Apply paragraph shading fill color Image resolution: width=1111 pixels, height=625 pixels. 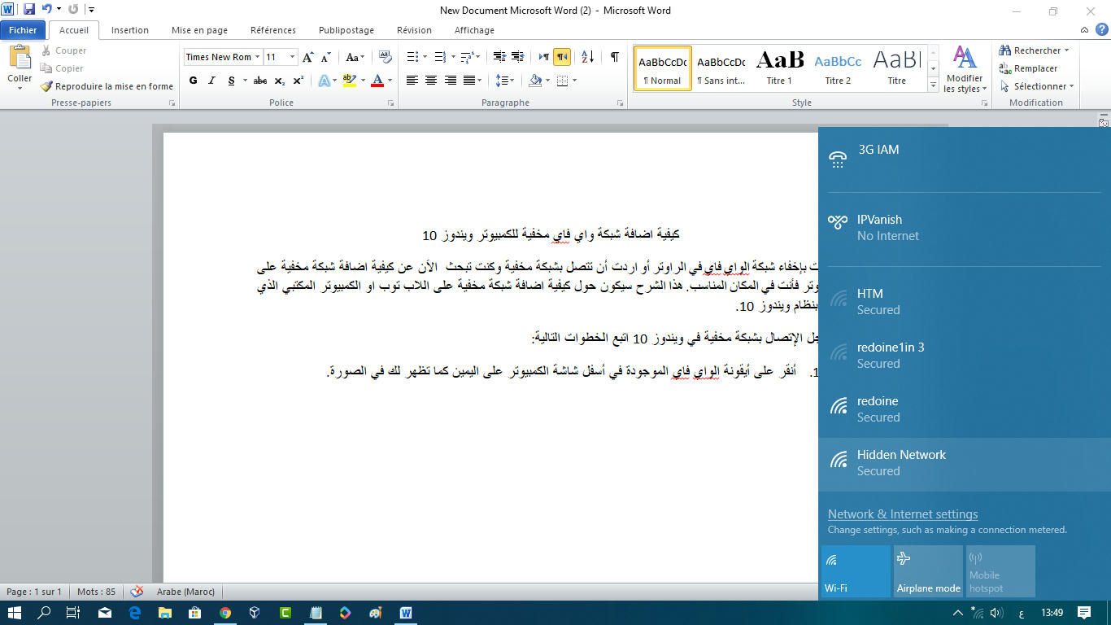tap(534, 81)
